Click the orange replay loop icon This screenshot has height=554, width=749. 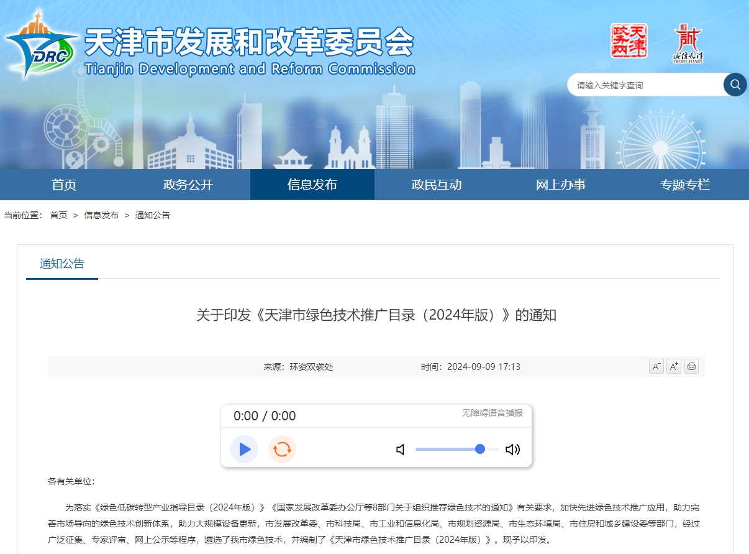[x=282, y=449]
